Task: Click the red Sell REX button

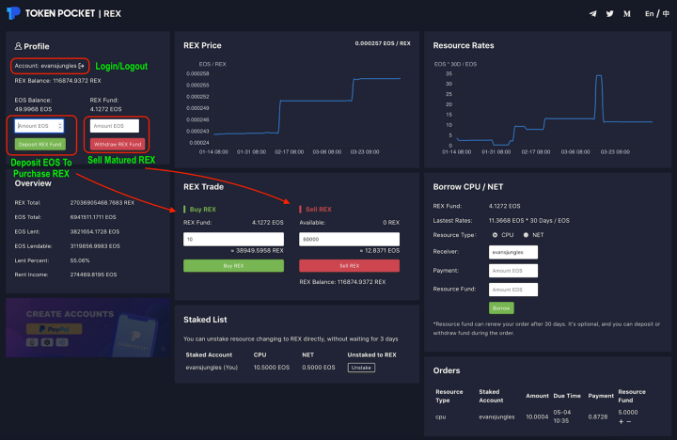Action: (x=349, y=265)
